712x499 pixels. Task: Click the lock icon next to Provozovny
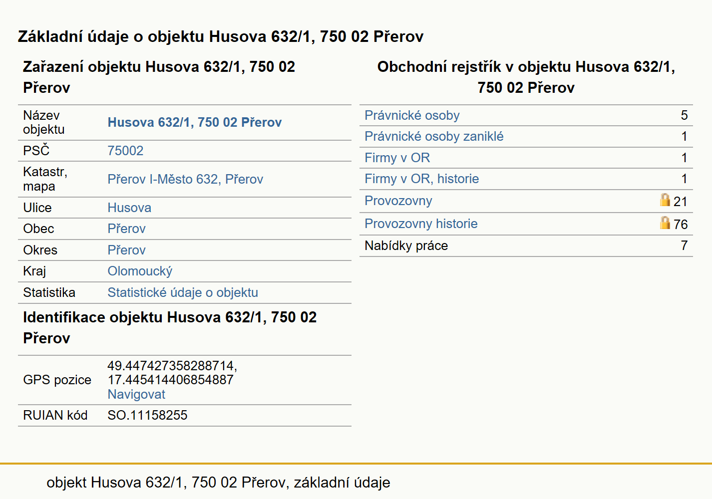[x=665, y=200]
